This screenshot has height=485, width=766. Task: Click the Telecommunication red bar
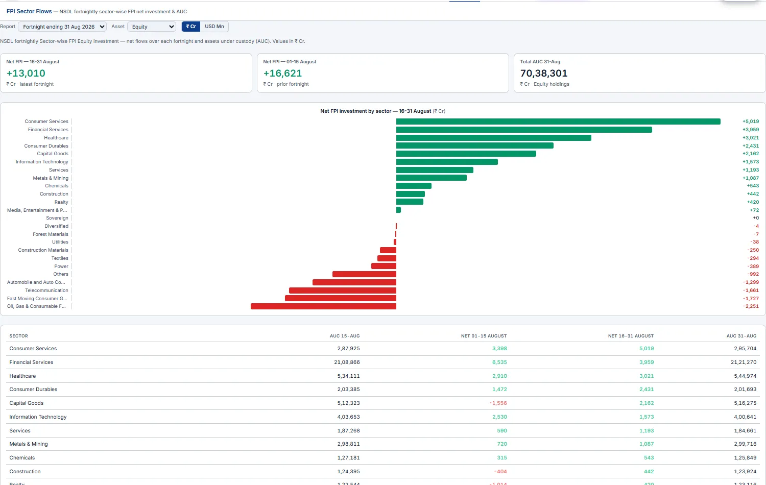[343, 290]
